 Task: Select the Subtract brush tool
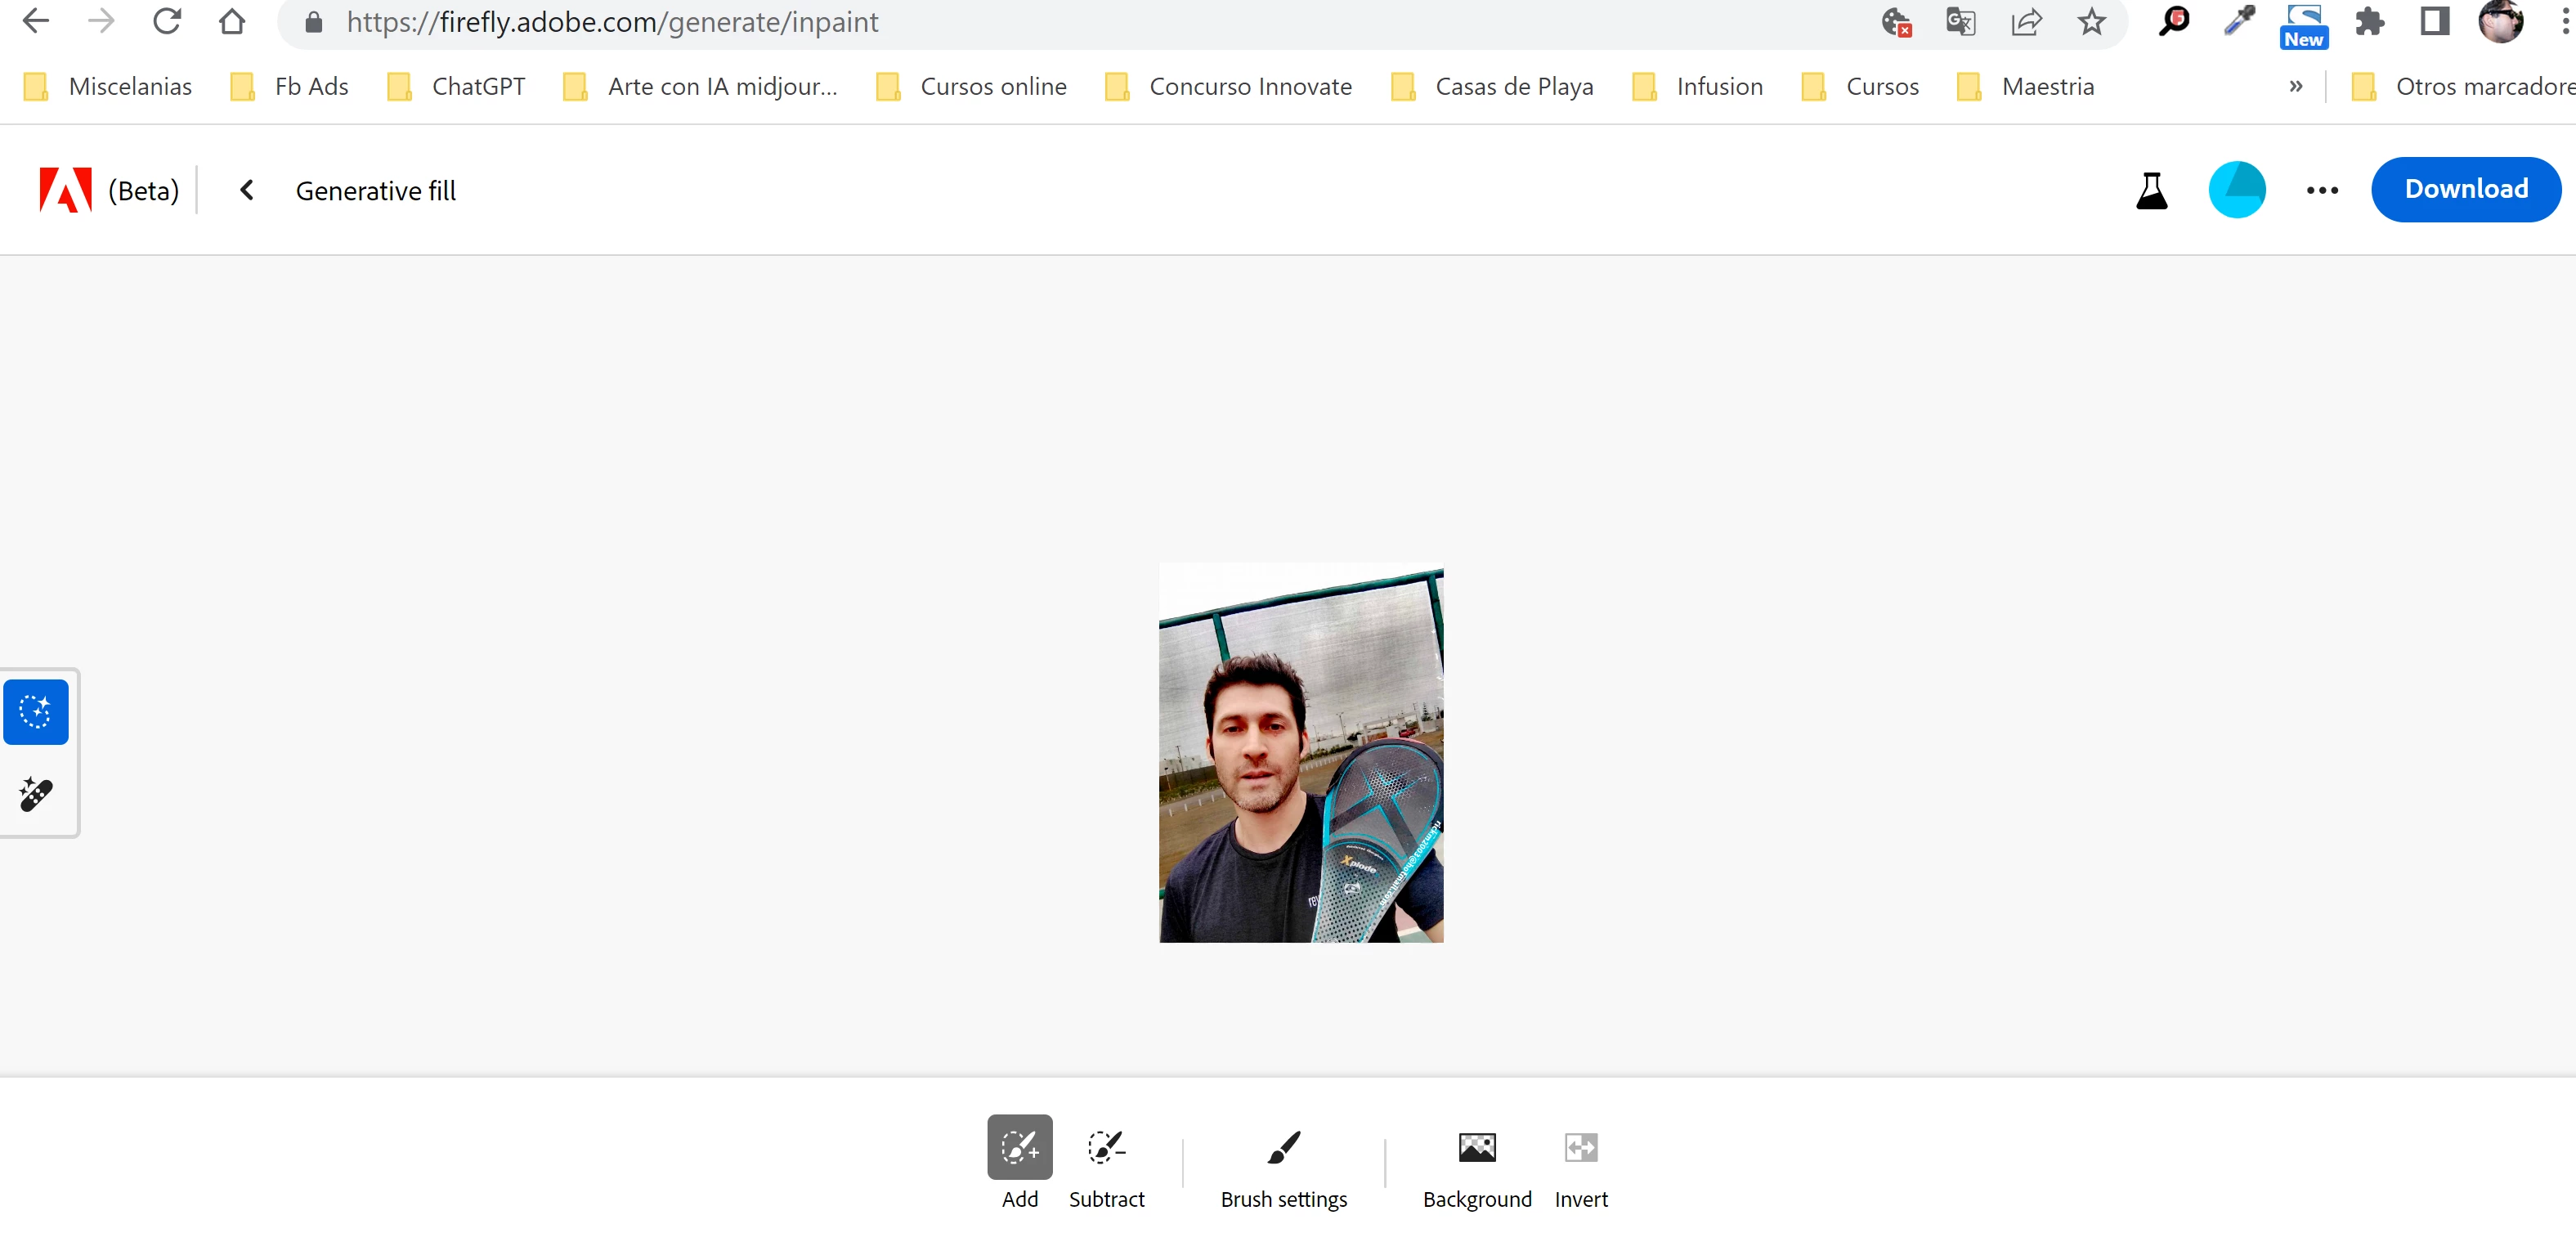pyautogui.click(x=1106, y=1147)
